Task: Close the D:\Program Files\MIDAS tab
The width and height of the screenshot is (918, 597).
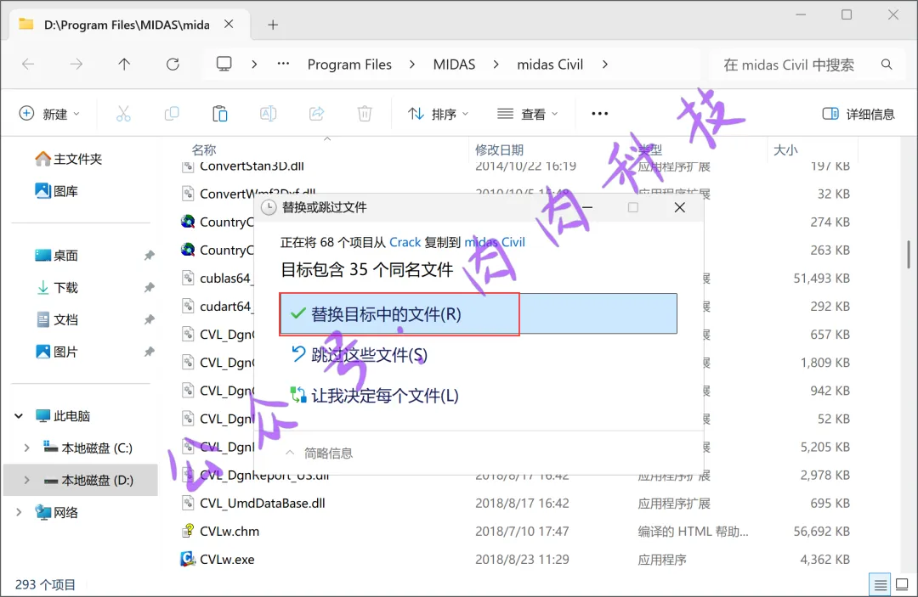Action: point(229,24)
